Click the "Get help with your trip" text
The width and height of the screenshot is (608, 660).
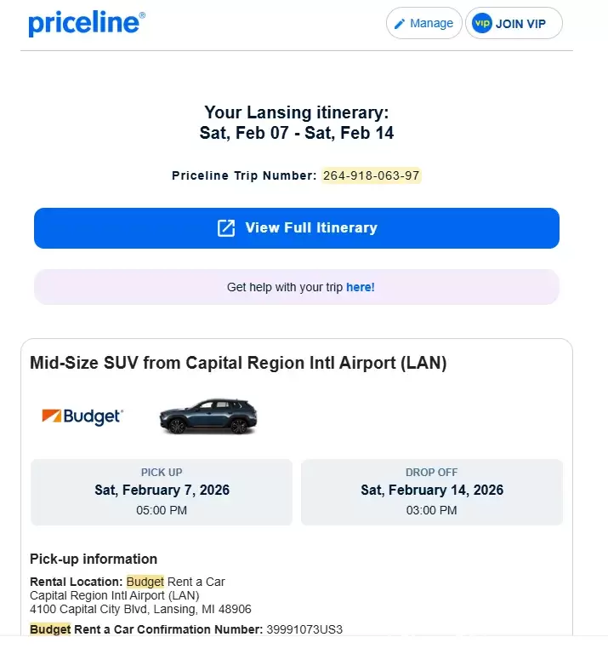click(x=284, y=287)
